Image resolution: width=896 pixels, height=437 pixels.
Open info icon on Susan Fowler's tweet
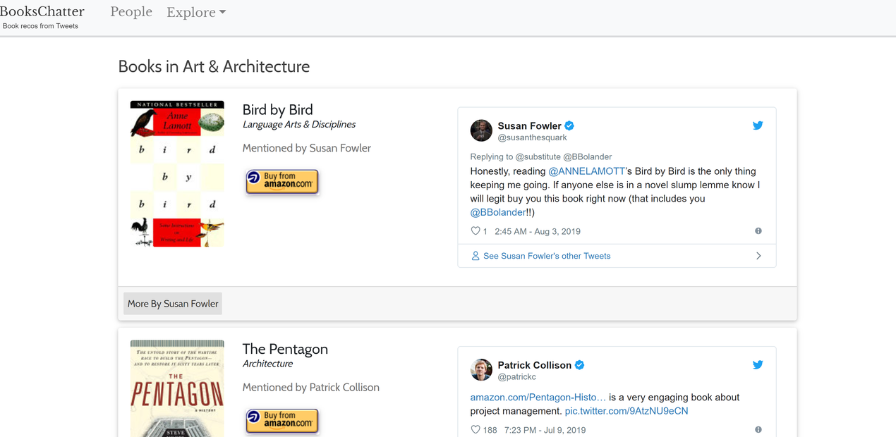coord(758,231)
